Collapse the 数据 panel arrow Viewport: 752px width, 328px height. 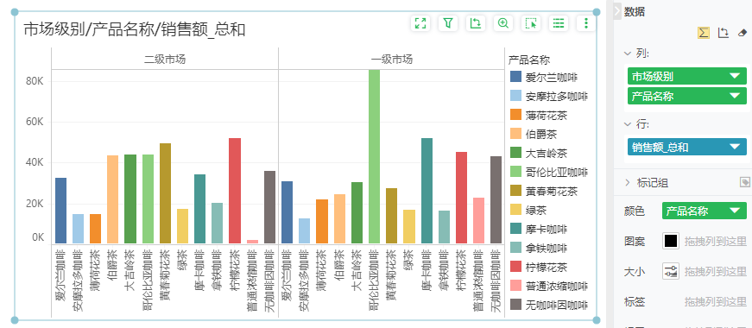(617, 11)
